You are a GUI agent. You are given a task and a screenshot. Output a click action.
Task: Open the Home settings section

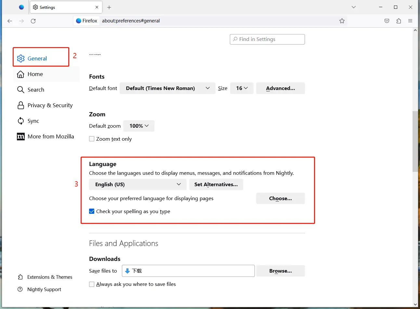(20, 74)
